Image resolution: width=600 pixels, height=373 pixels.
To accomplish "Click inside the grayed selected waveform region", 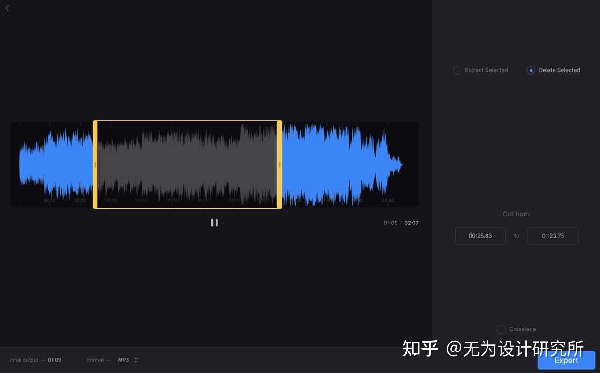I will click(x=187, y=164).
